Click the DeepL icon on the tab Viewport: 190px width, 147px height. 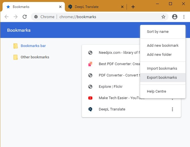coord(70,7)
